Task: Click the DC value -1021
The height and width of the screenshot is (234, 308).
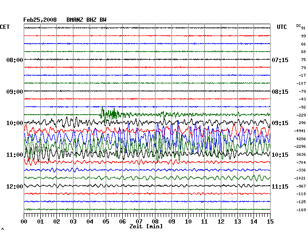Action: pyautogui.click(x=300, y=178)
